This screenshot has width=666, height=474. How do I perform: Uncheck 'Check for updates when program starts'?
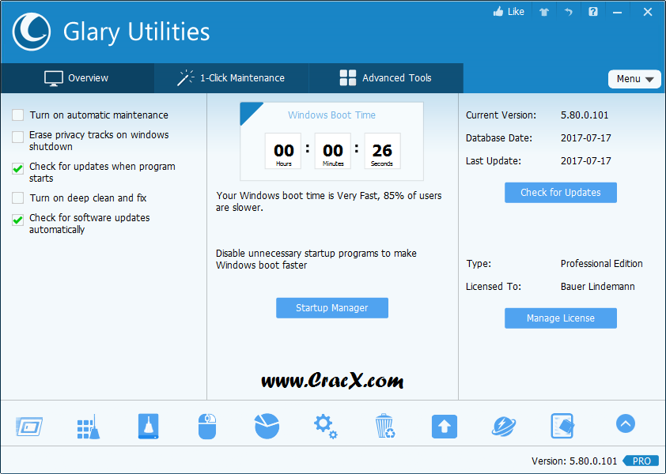[x=18, y=168]
